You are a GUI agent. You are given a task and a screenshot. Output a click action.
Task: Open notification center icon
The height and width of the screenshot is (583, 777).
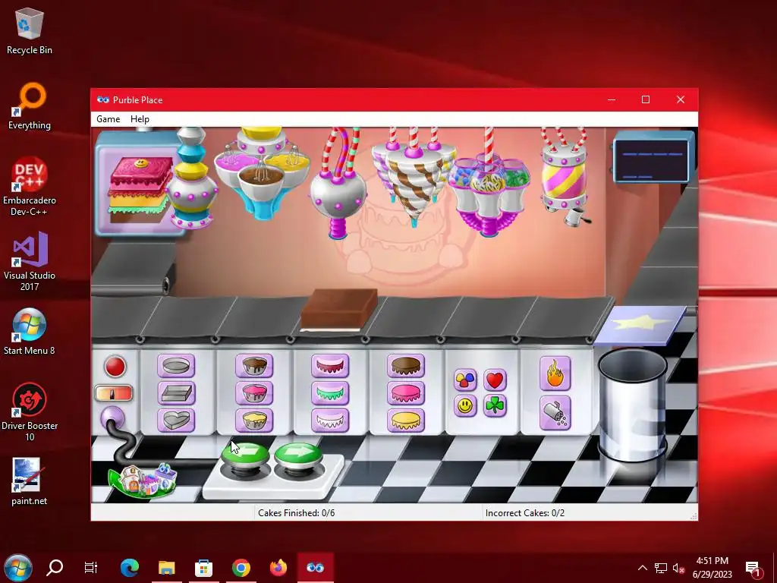coord(753,569)
